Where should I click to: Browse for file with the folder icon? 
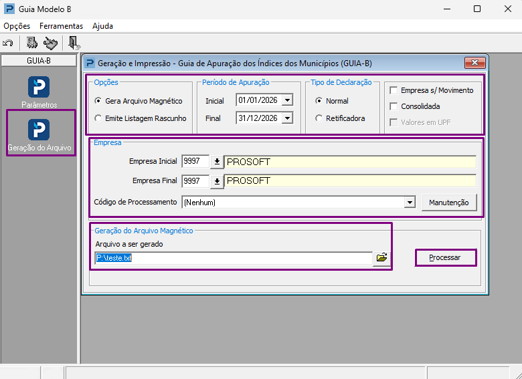click(381, 257)
